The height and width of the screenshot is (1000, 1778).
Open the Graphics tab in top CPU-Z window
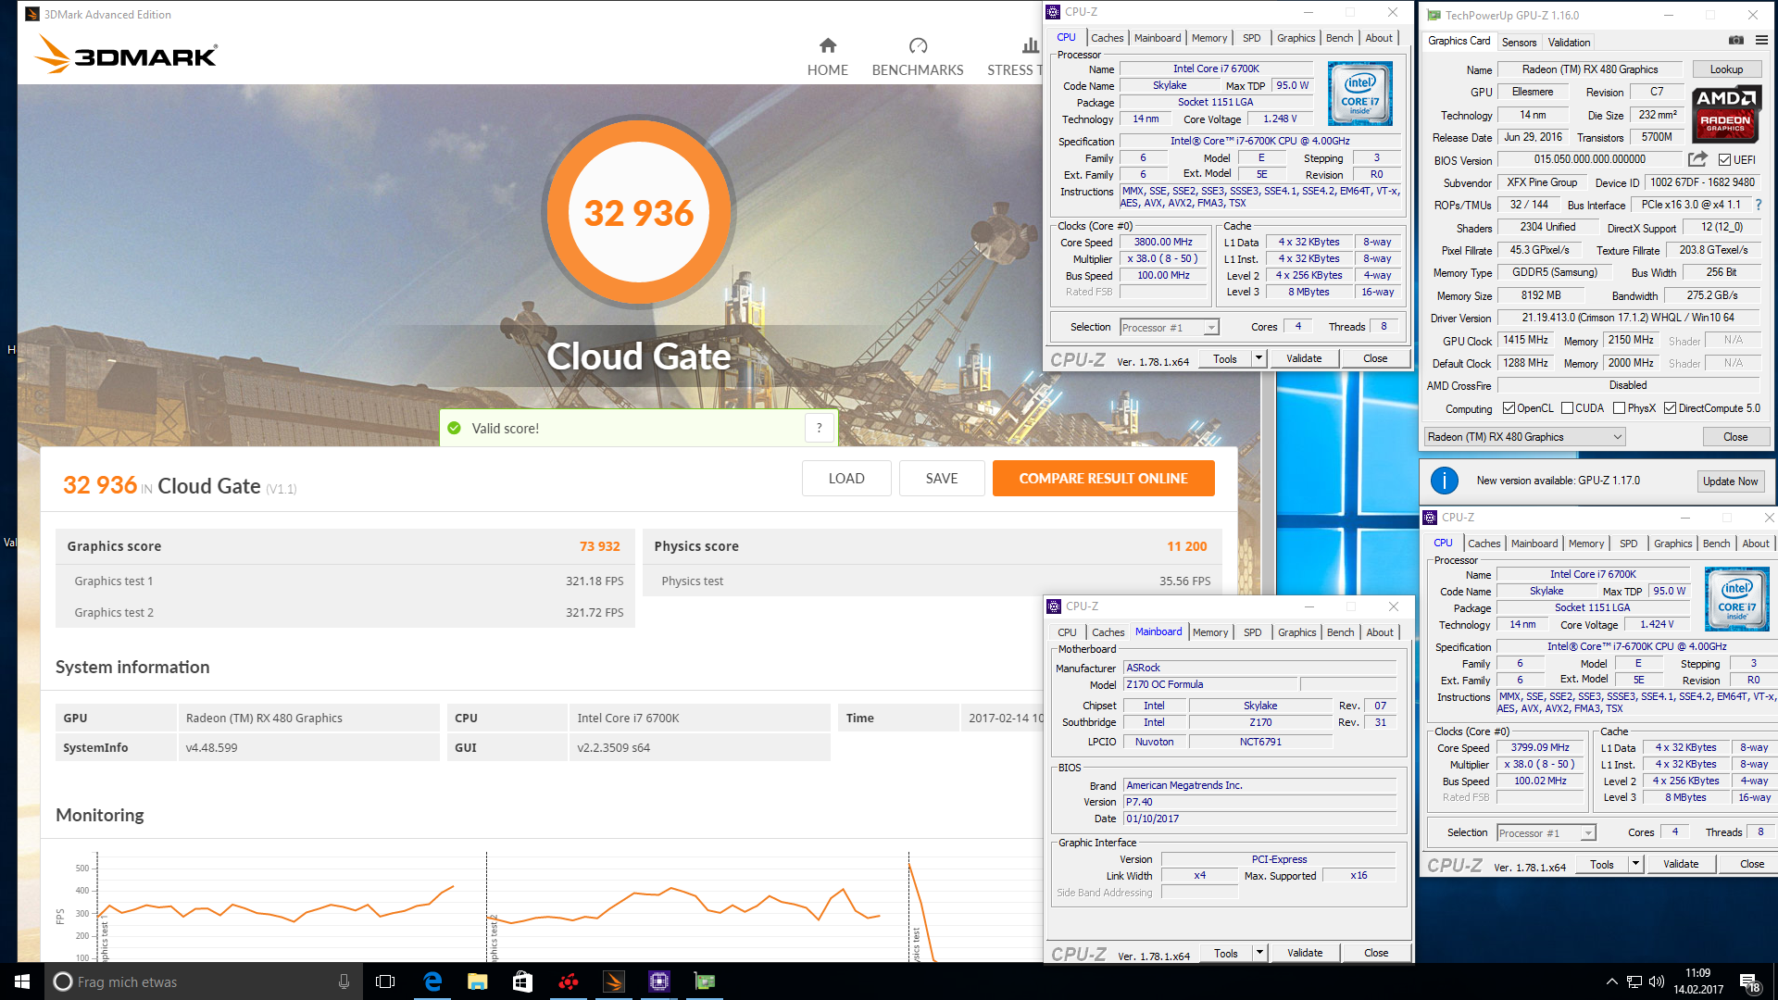click(1296, 38)
